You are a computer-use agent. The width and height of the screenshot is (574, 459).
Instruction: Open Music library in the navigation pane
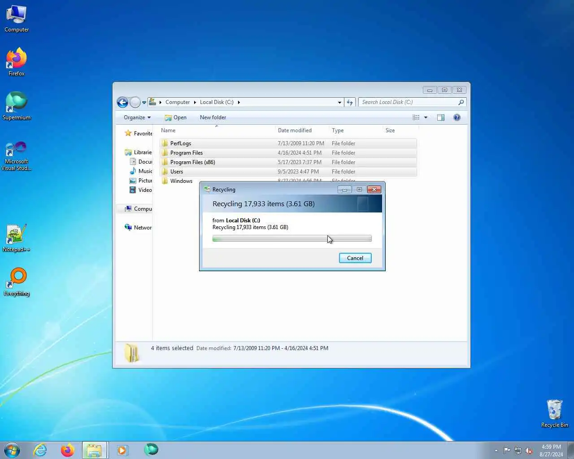(x=141, y=171)
